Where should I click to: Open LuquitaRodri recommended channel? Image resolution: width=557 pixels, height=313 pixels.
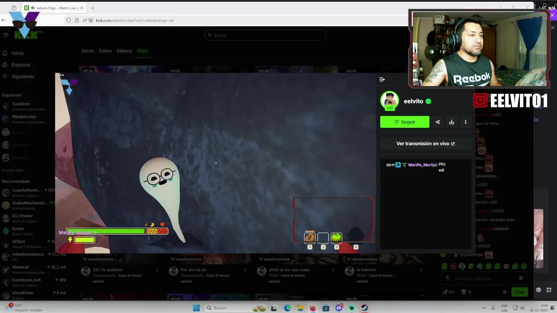click(x=28, y=193)
